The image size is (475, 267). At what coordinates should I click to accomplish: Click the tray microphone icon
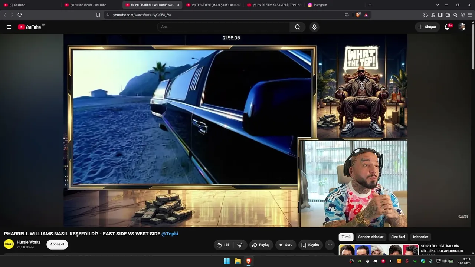(430, 261)
